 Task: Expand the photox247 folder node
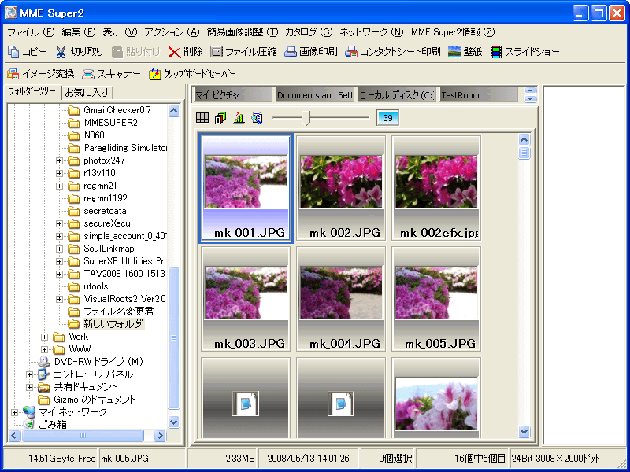tap(60, 160)
